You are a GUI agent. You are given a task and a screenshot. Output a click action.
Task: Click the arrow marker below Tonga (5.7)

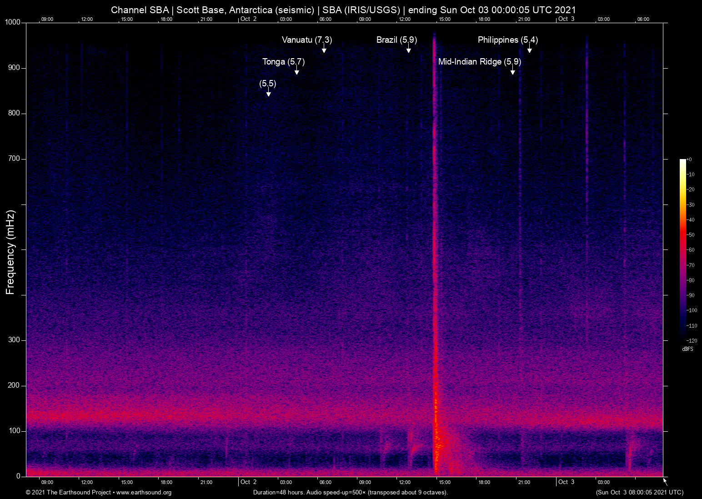pyautogui.click(x=297, y=71)
